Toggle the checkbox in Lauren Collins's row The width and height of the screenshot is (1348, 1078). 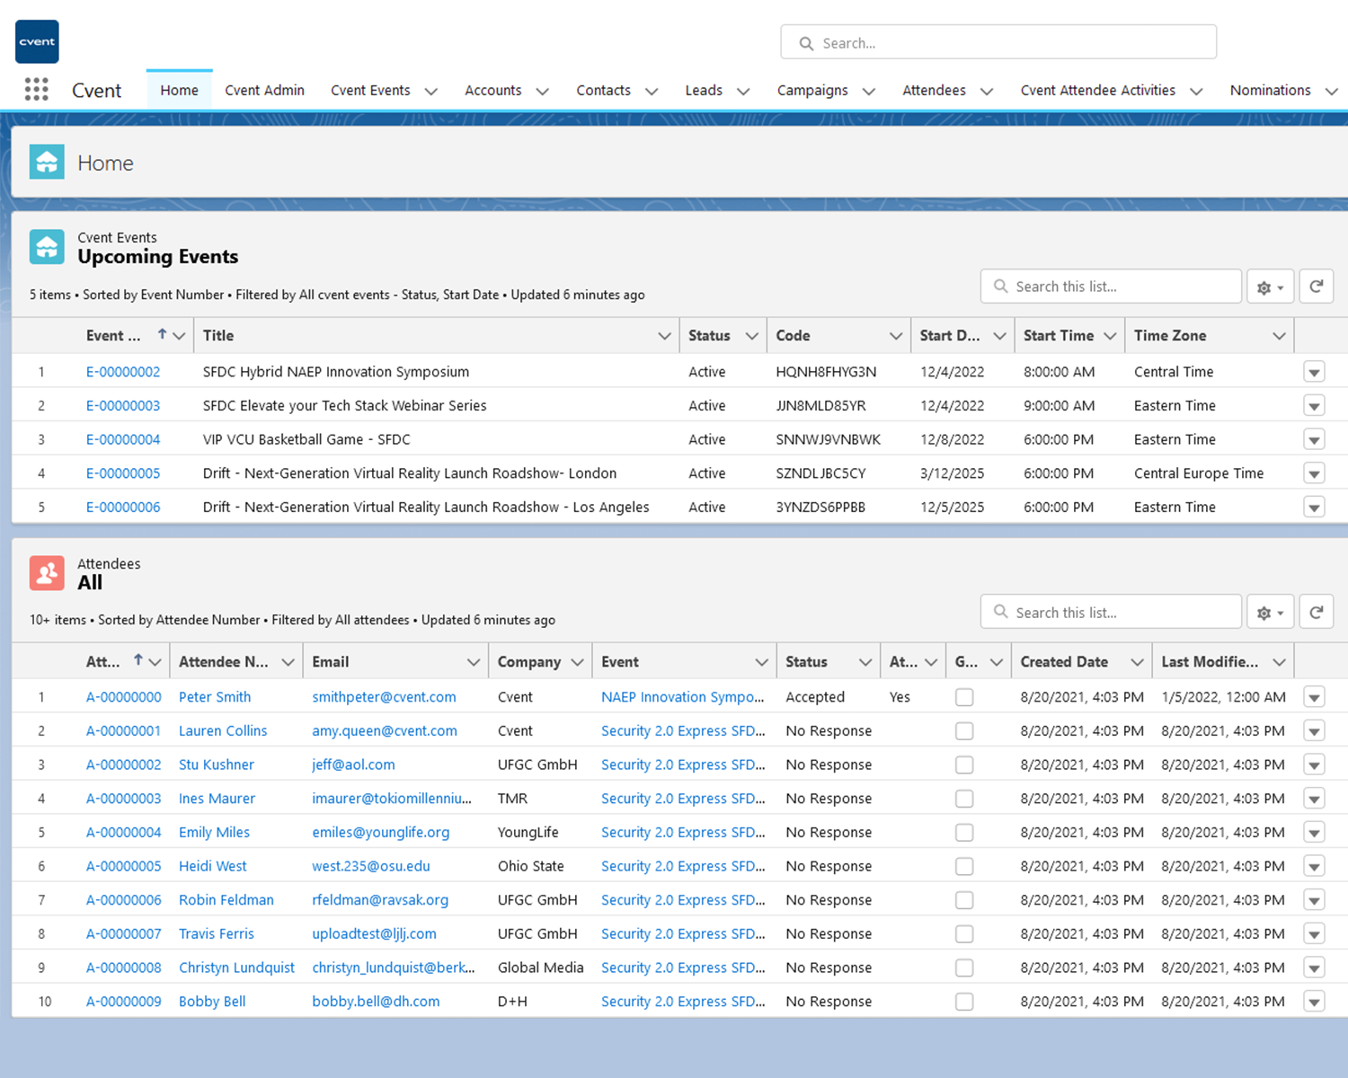(x=964, y=731)
